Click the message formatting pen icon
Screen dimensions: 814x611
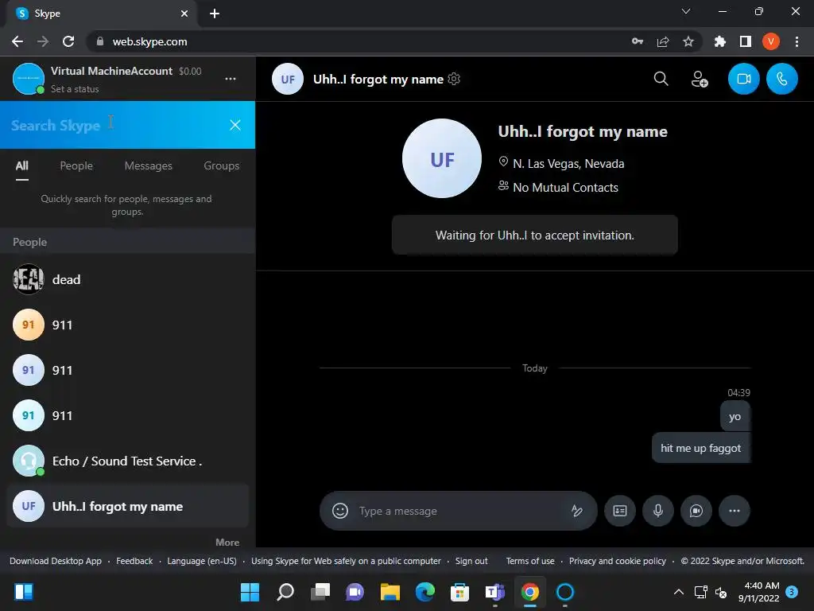click(576, 511)
